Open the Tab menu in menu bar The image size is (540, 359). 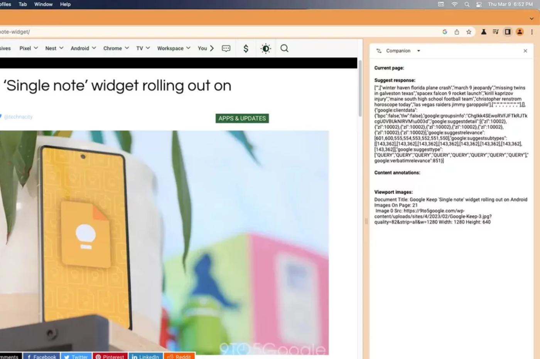tap(23, 4)
